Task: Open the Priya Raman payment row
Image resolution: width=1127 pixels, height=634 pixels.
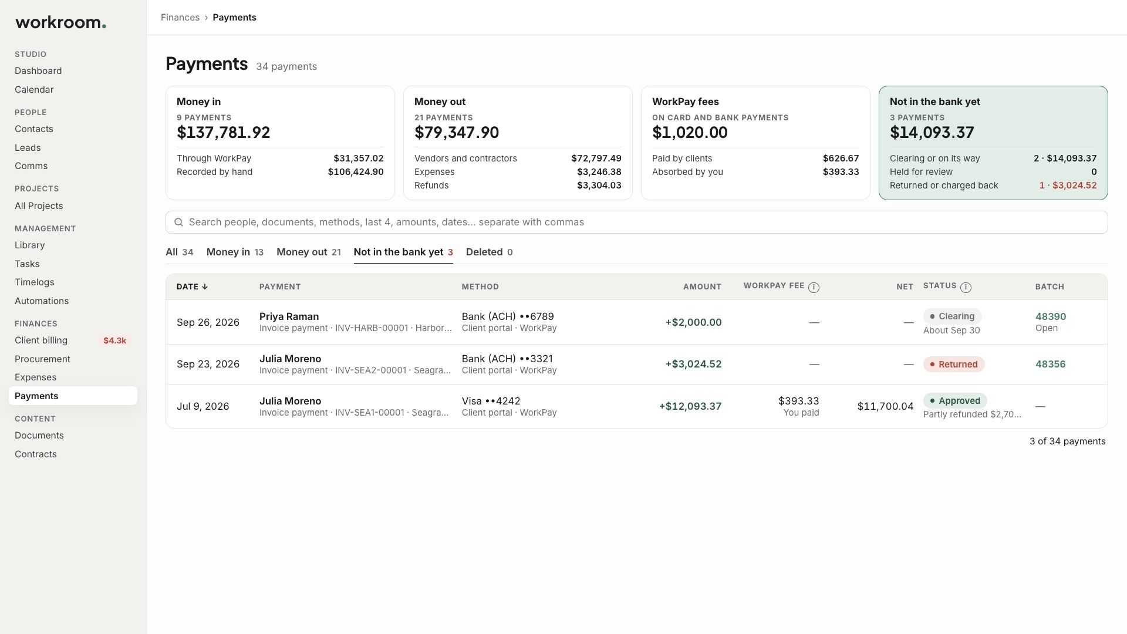Action: coord(636,322)
